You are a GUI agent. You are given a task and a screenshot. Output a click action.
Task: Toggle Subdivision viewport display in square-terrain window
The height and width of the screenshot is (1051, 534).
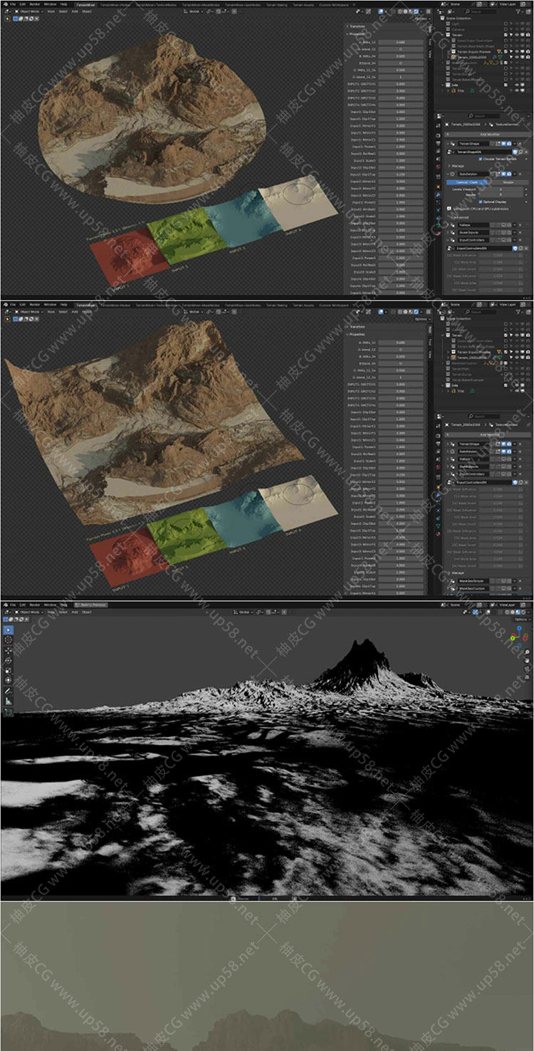click(x=502, y=451)
